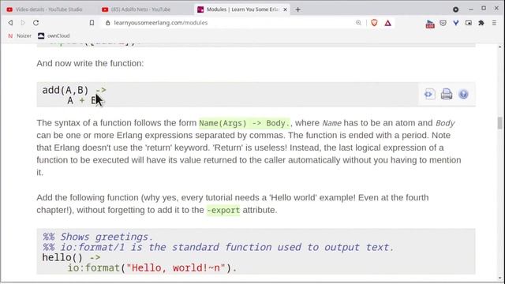Click 'And now write the function:' text
The image size is (505, 284).
90,63
